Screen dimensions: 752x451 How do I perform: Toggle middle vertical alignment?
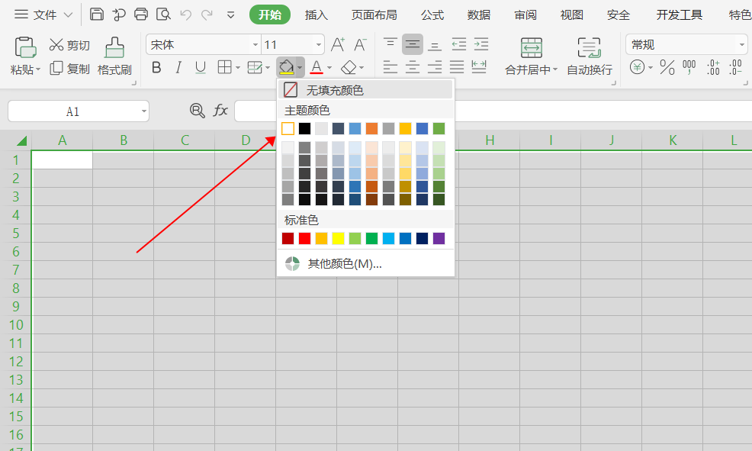click(x=413, y=44)
